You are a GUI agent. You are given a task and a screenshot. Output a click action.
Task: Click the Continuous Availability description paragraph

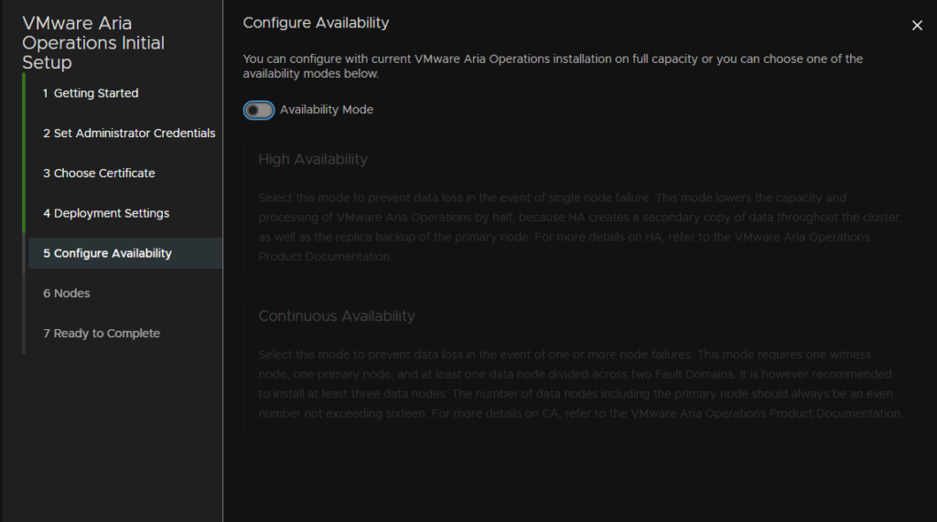pyautogui.click(x=581, y=384)
